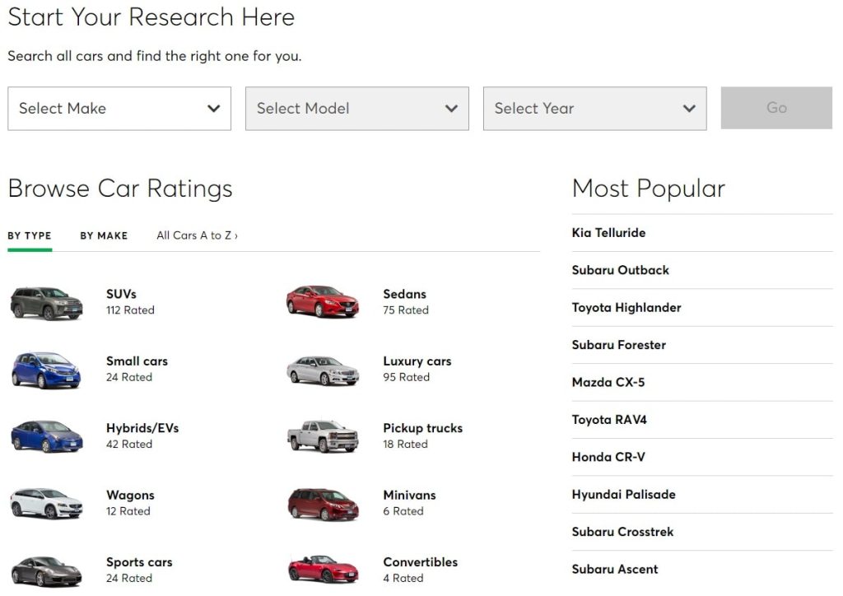This screenshot has height=596, width=843.
Task: Open the Sports cars category link
Action: pyautogui.click(x=139, y=562)
